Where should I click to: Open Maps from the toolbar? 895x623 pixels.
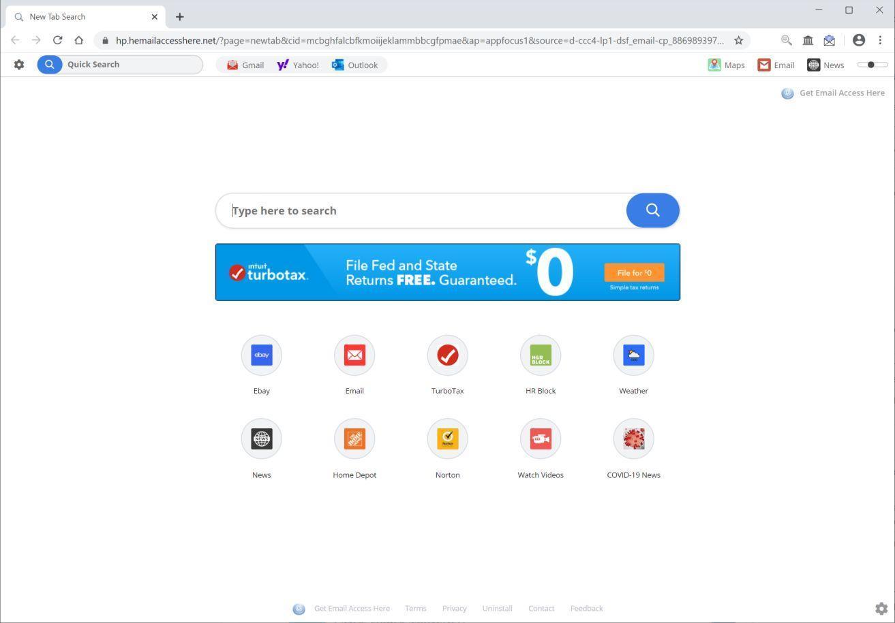tap(726, 65)
